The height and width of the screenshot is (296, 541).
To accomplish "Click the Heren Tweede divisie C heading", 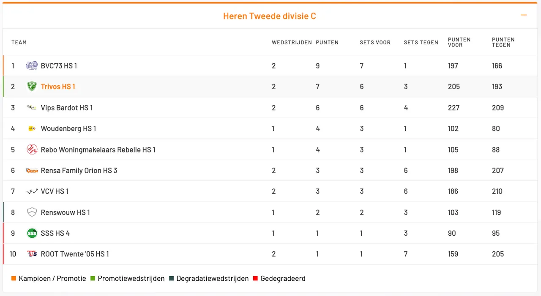I will (x=269, y=16).
